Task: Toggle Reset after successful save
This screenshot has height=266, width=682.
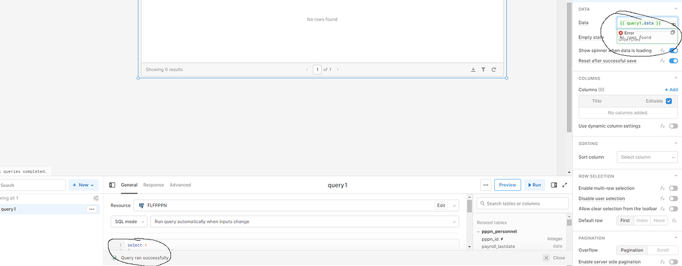Action: coord(673,61)
